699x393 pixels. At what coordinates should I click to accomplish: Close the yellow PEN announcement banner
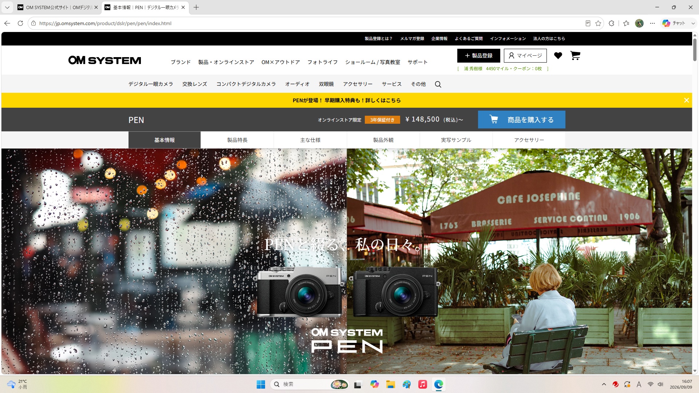(686, 100)
